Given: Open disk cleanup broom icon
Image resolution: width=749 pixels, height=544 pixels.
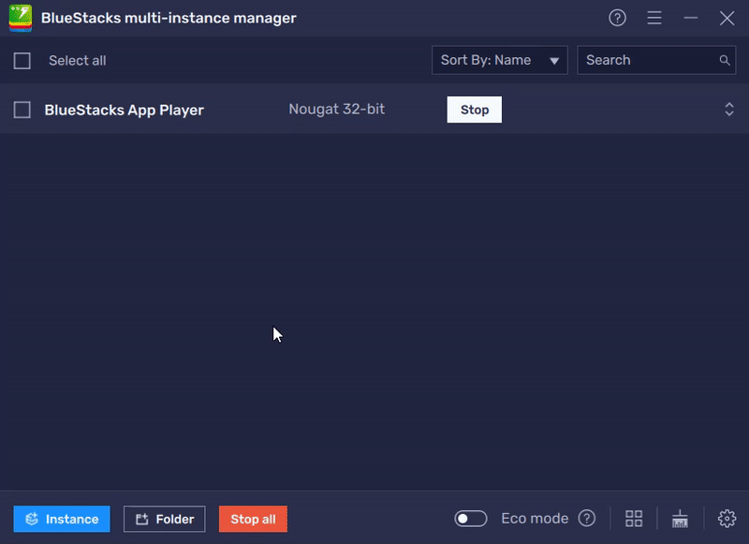Looking at the screenshot, I should (680, 519).
